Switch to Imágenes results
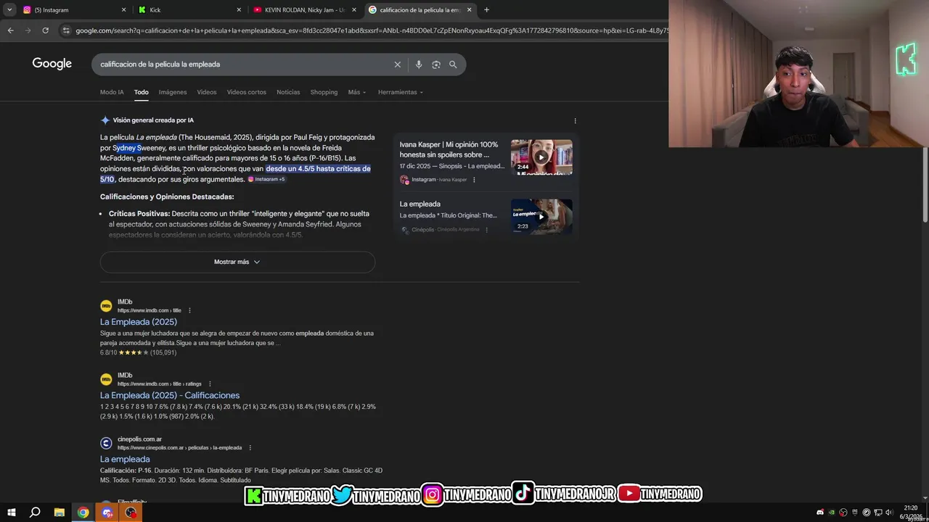Screen dimensions: 929x522 173,92
